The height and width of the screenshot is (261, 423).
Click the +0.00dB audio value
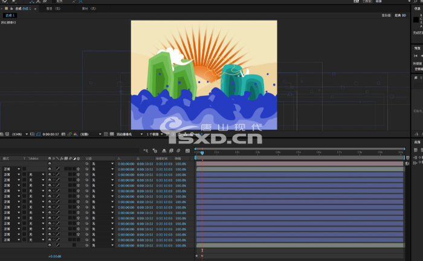tap(55, 256)
